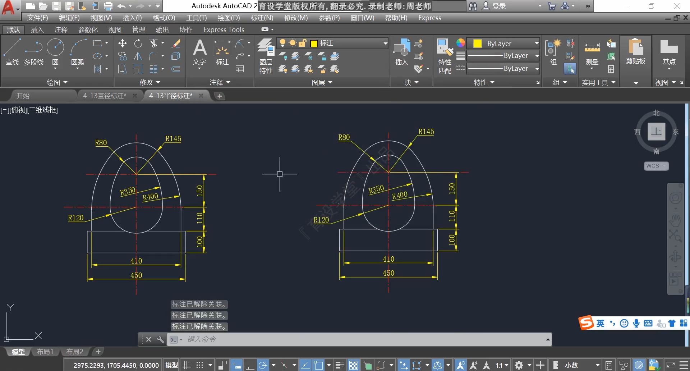The image size is (690, 371).
Task: Click Match Properties (特性匹配) icon
Action: (x=445, y=56)
